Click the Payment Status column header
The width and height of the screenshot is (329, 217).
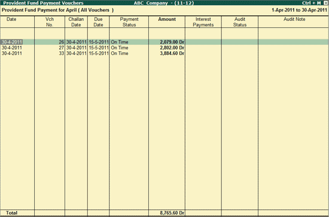click(x=129, y=22)
